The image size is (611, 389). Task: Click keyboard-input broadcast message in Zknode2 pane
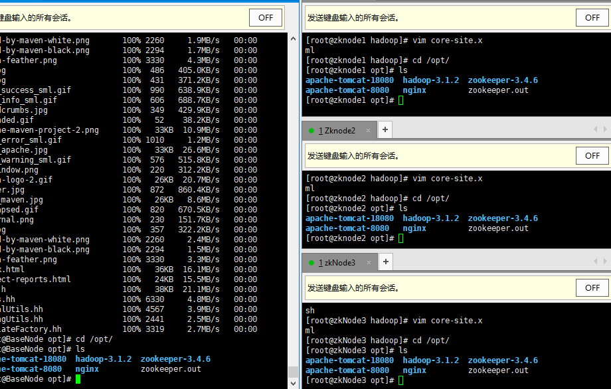[x=354, y=156]
